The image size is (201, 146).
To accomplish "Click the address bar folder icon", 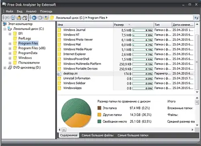I will point(52,18).
